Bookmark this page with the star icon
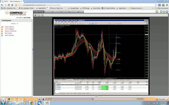Viewport: 169px width, 105px height. click(156, 5)
